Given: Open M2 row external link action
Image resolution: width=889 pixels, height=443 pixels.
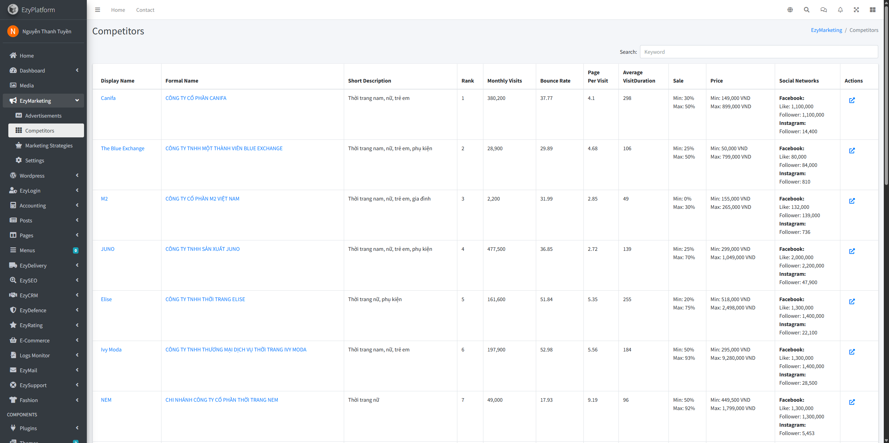Looking at the screenshot, I should pos(852,201).
